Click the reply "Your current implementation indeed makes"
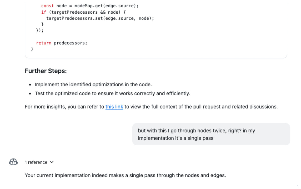The height and width of the screenshot is (189, 301). click(125, 175)
